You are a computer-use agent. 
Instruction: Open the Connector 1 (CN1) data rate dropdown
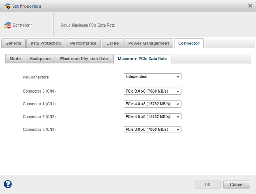coord(152,104)
